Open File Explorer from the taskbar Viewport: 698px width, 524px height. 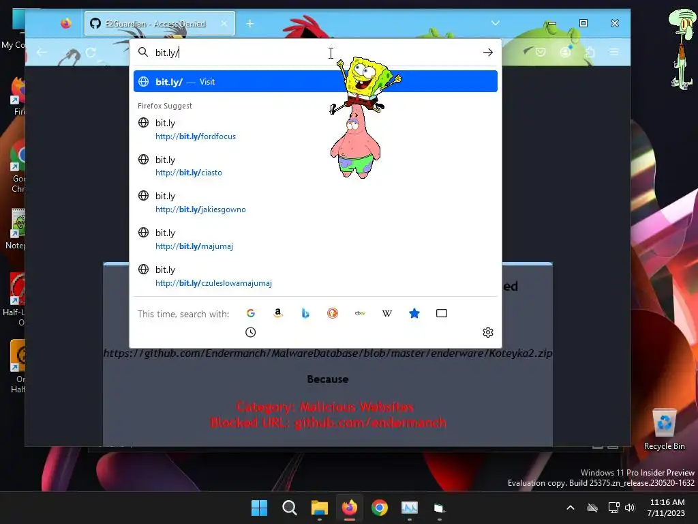[320, 508]
